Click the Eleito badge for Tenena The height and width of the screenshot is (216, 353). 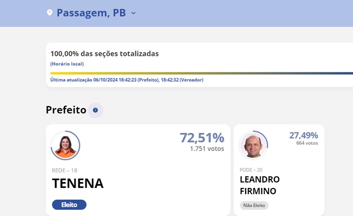pos(69,205)
